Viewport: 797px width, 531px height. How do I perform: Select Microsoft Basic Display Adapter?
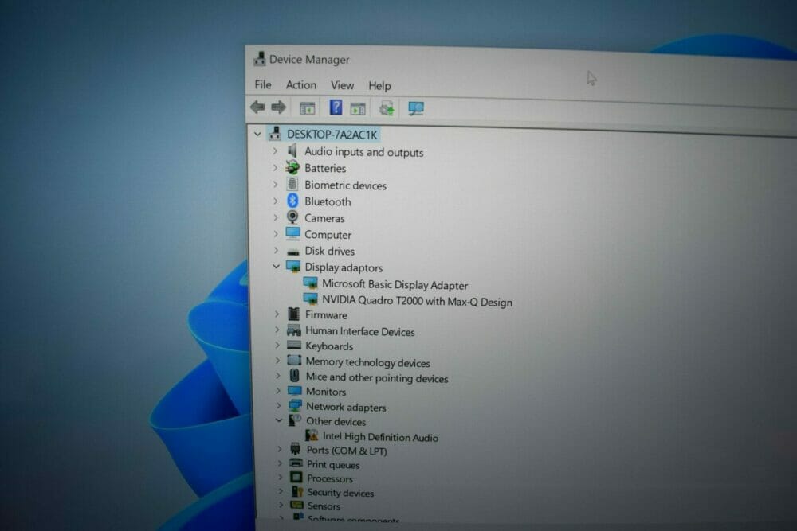click(395, 285)
